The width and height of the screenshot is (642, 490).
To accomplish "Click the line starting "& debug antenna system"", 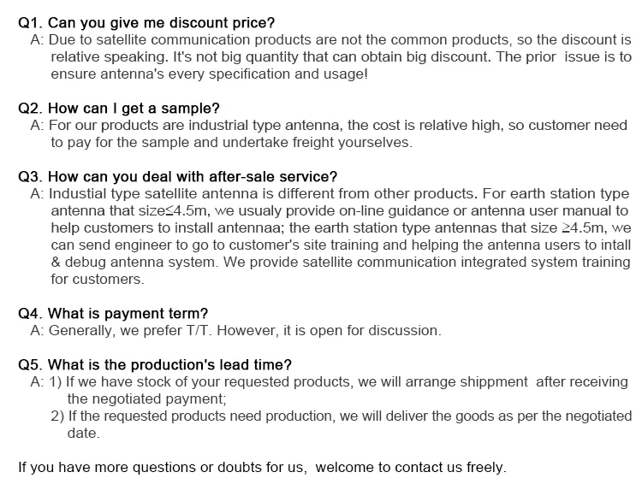I will 341,263.
